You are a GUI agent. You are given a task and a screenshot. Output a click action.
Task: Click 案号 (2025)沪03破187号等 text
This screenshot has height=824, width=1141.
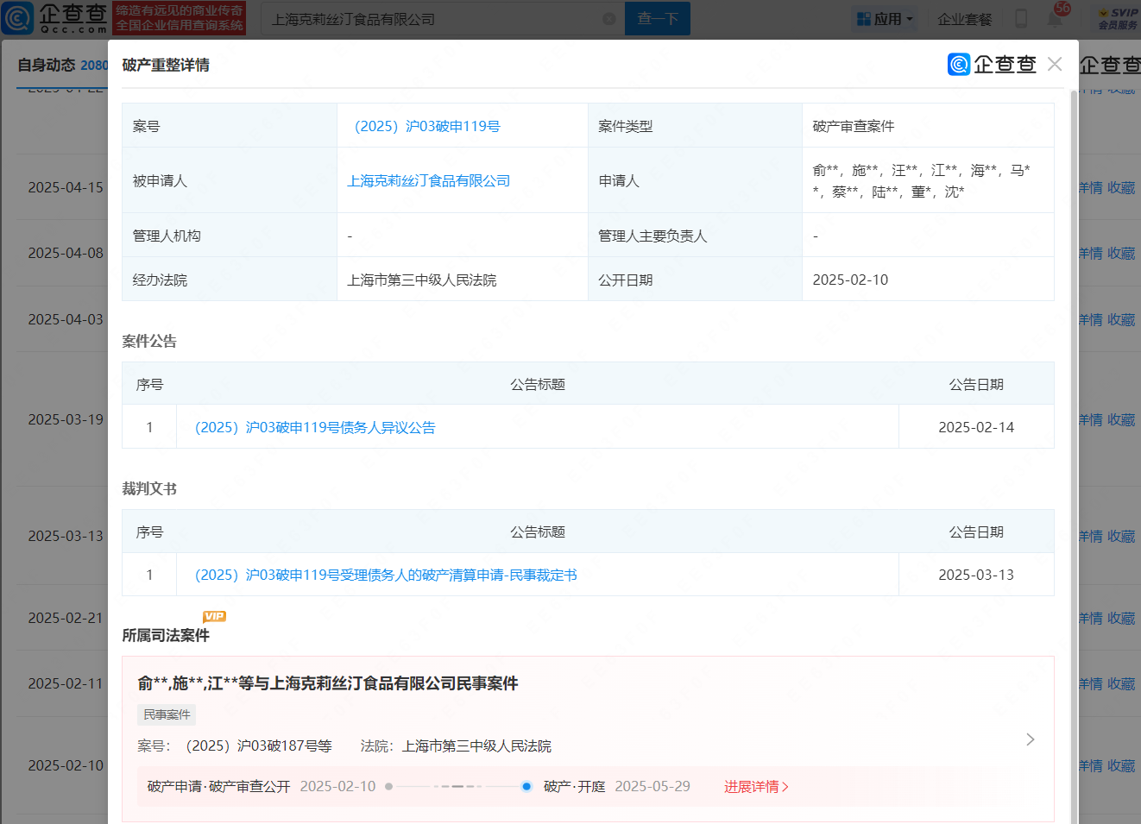click(x=235, y=745)
